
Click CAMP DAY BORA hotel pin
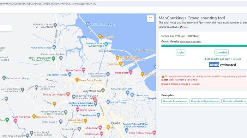point(16,121)
